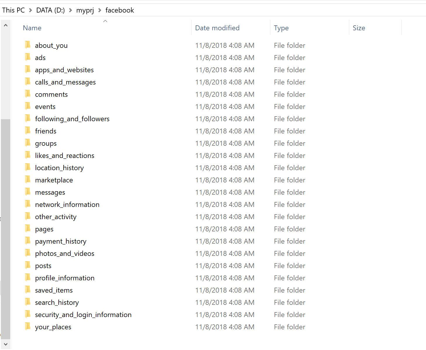Image resolution: width=426 pixels, height=350 pixels.
Task: Click the search_history folder icon
Action: click(x=28, y=302)
